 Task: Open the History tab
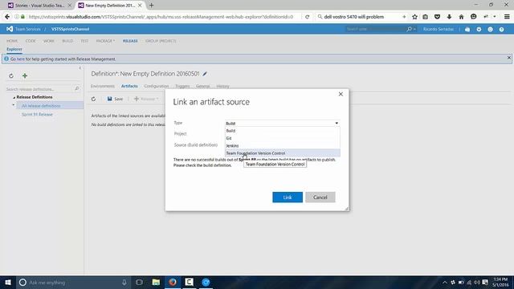tap(223, 86)
